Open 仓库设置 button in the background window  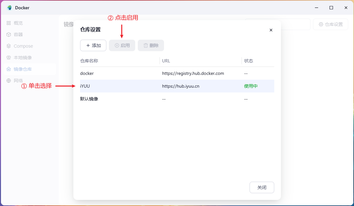point(331,24)
